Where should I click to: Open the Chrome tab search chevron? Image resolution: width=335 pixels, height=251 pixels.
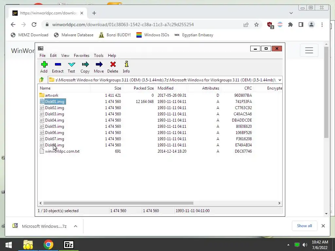pyautogui.click(x=291, y=13)
